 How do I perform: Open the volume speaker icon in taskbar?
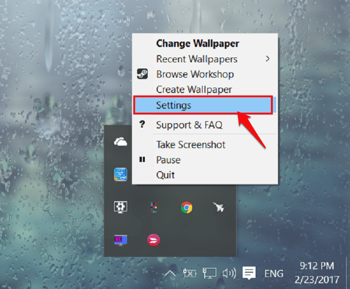(x=229, y=273)
